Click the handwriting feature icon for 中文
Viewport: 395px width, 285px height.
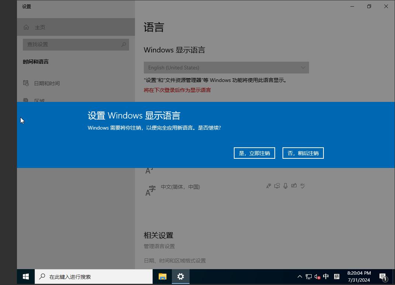tap(294, 186)
